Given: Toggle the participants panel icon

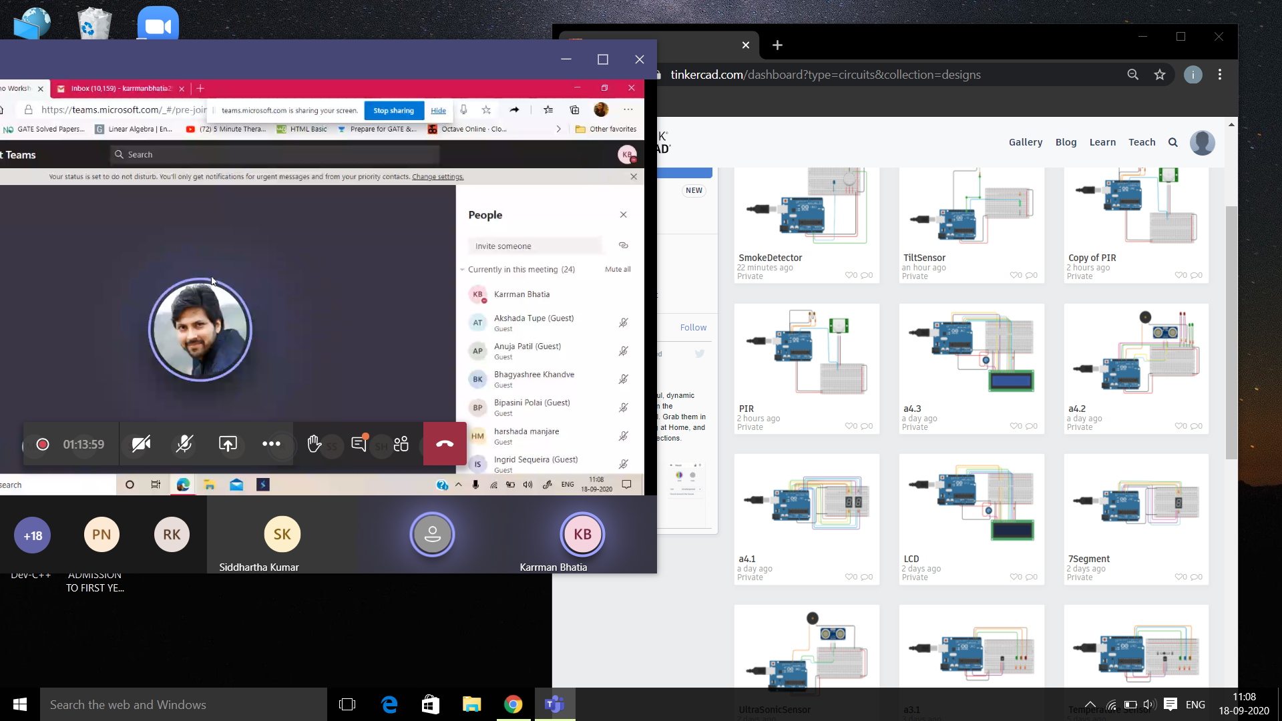Looking at the screenshot, I should pos(401,444).
